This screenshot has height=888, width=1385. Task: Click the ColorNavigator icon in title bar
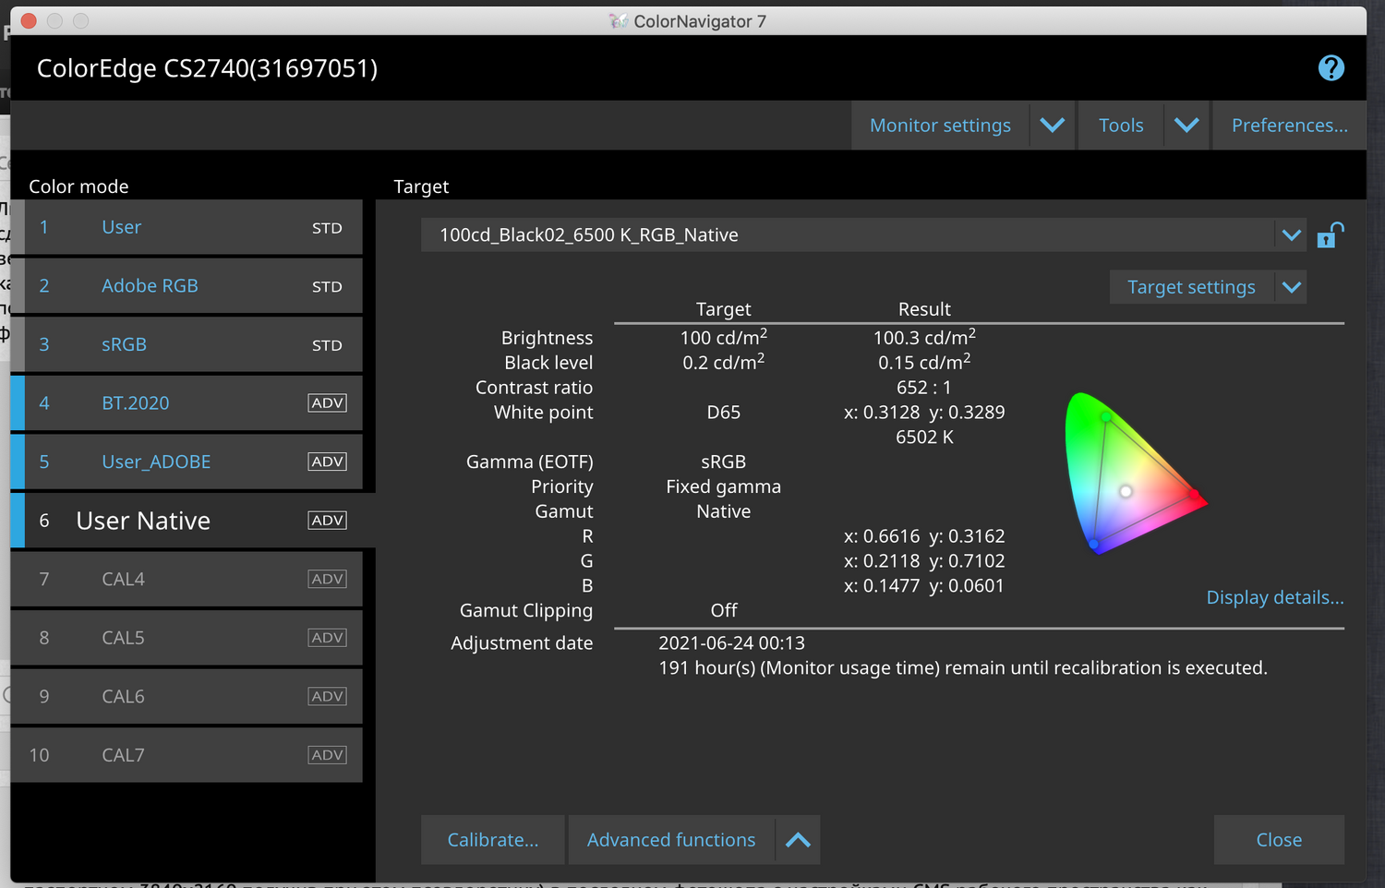pyautogui.click(x=618, y=21)
